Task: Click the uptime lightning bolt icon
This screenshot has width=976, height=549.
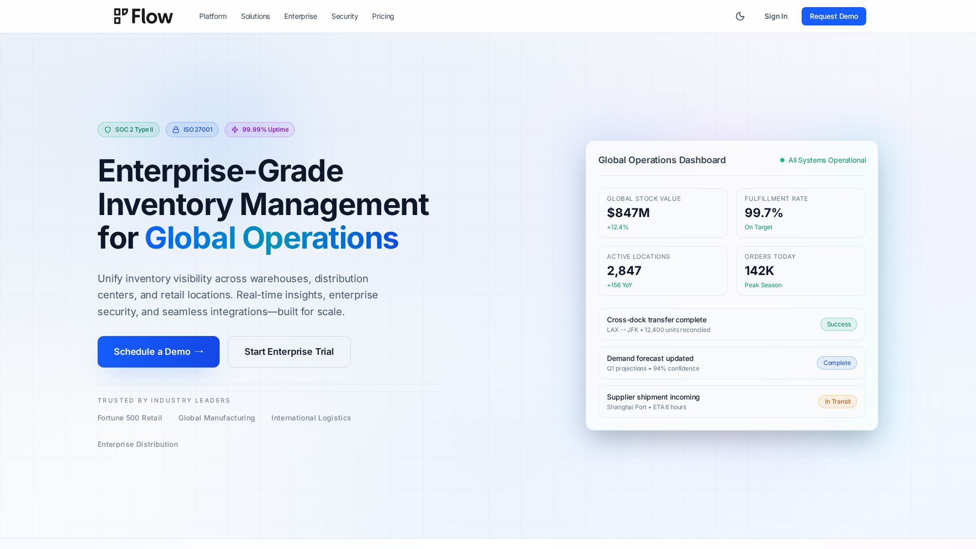Action: [x=235, y=130]
